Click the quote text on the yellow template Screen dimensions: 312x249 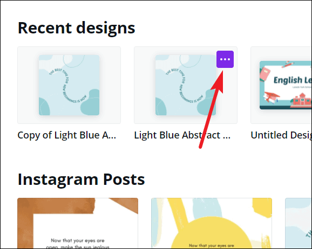(x=211, y=246)
